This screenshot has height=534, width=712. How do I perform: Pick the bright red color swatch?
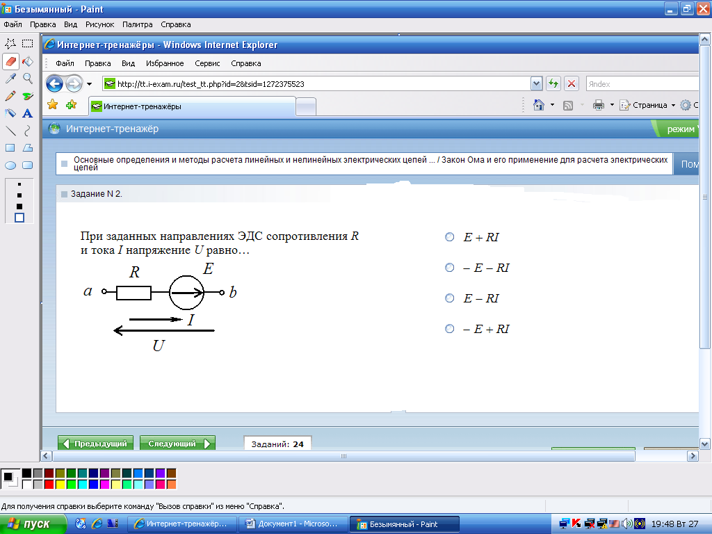point(49,485)
